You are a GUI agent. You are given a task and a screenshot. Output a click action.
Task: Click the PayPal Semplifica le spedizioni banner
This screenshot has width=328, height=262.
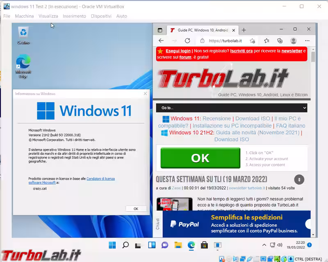click(x=237, y=224)
